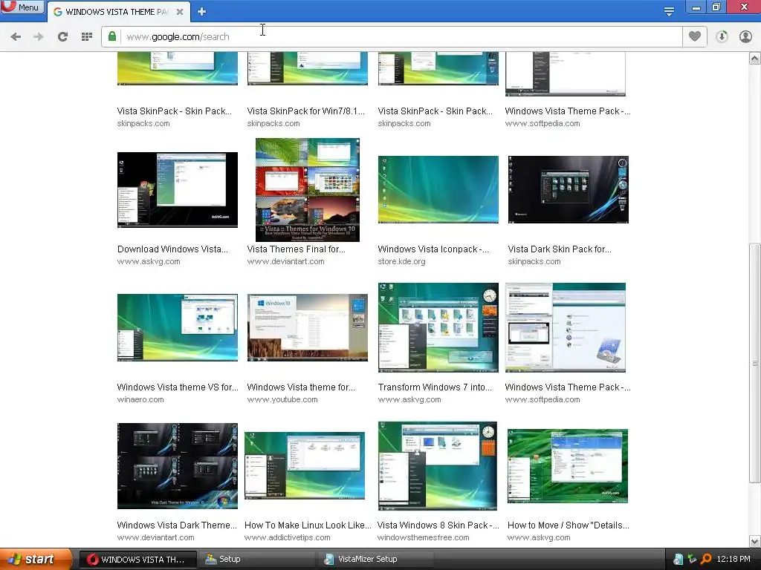Image resolution: width=761 pixels, height=570 pixels.
Task: Open the downloads icon in toolbar
Action: [722, 36]
